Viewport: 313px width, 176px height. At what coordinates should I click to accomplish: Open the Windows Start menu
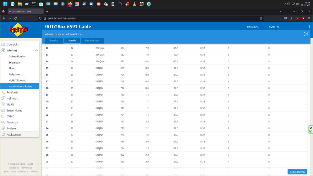pos(5,4)
